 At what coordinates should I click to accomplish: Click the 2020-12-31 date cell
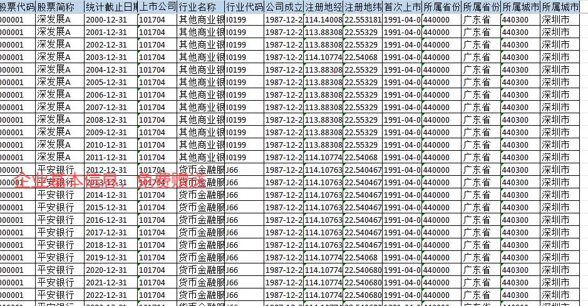111,270
